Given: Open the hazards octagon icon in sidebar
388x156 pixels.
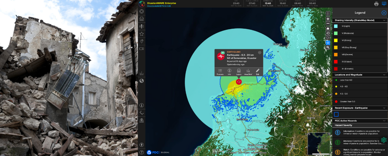Looking at the screenshot, I should [142, 11].
